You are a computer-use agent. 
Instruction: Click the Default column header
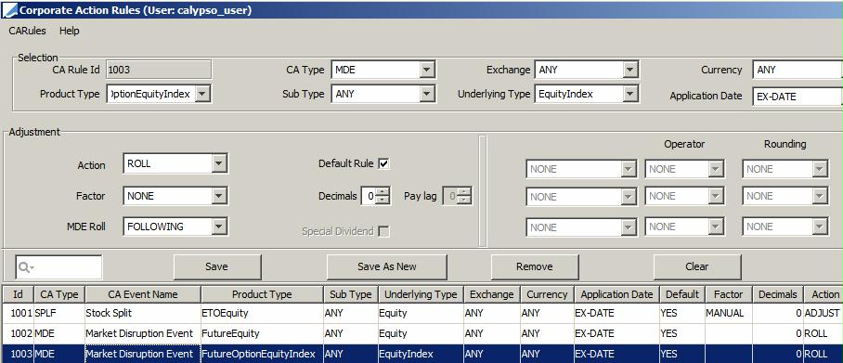[682, 294]
